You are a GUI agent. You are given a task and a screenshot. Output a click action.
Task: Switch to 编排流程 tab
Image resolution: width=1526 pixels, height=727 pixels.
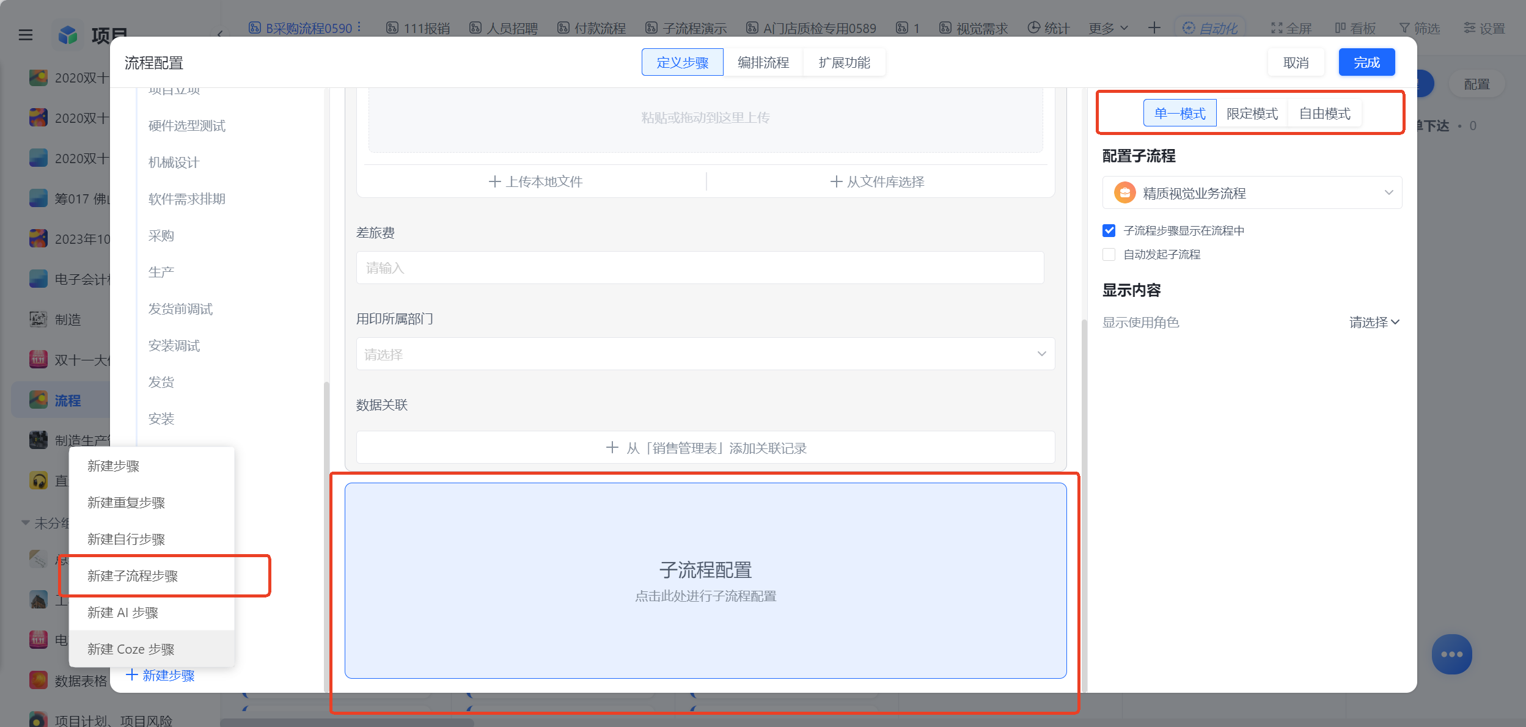(763, 62)
